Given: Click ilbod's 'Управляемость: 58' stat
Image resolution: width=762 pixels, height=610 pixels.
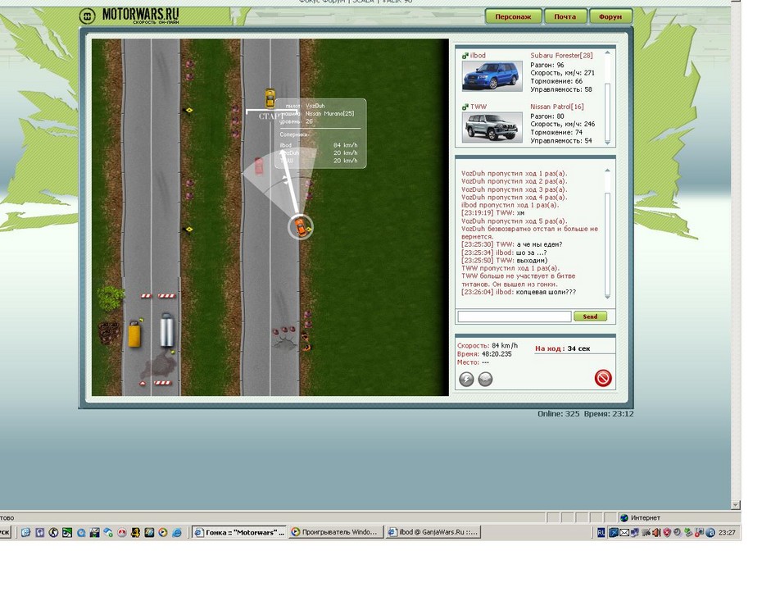Looking at the screenshot, I should click(561, 89).
